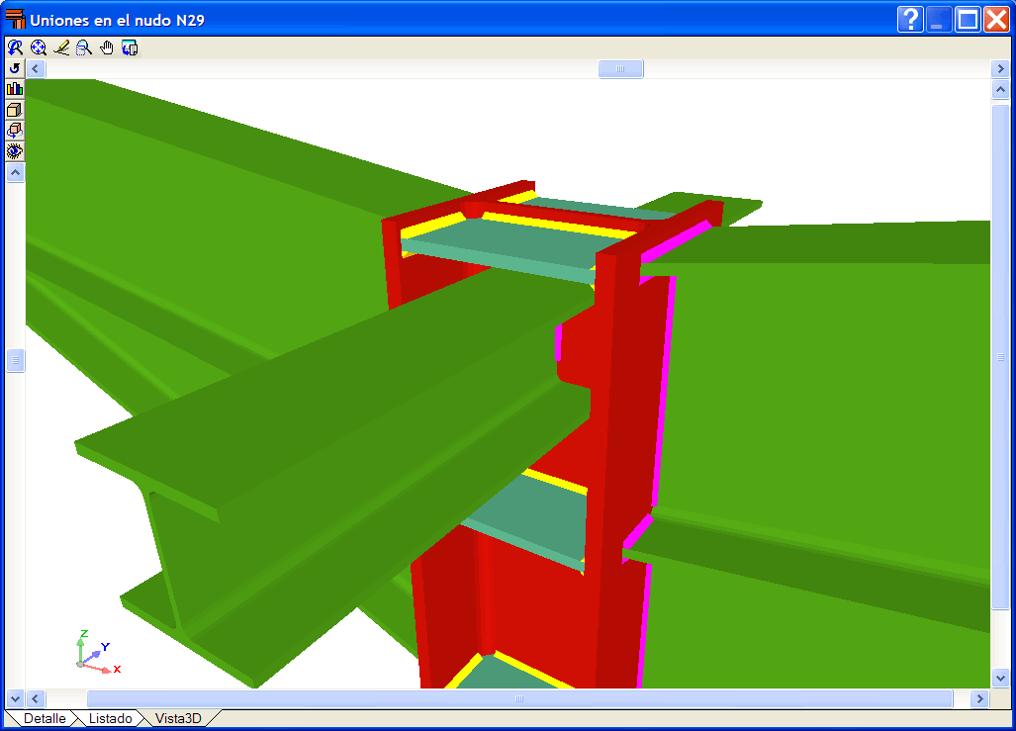Screen dimensions: 1016x731
Task: Click the help question mark button
Action: (910, 20)
